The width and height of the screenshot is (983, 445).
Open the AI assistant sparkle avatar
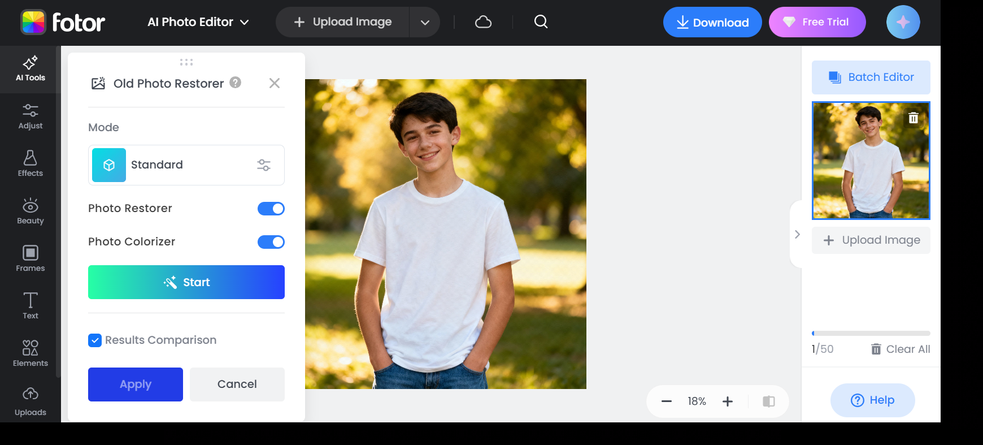pyautogui.click(x=903, y=22)
